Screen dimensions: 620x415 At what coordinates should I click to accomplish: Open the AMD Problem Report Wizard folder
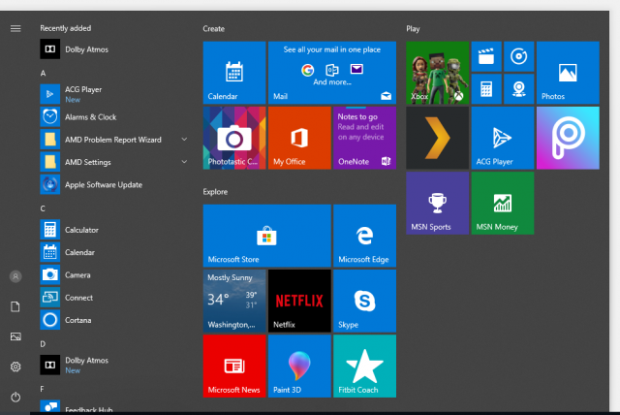click(x=113, y=140)
